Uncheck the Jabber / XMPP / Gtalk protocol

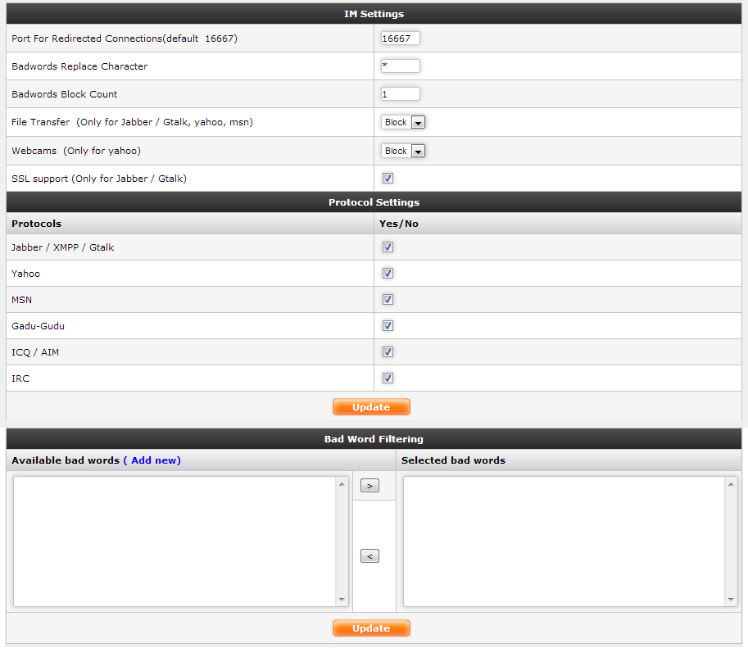pos(388,247)
